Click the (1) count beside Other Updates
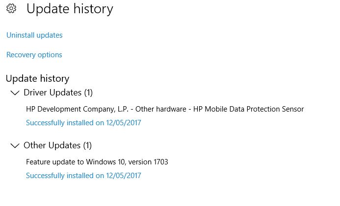 click(87, 145)
